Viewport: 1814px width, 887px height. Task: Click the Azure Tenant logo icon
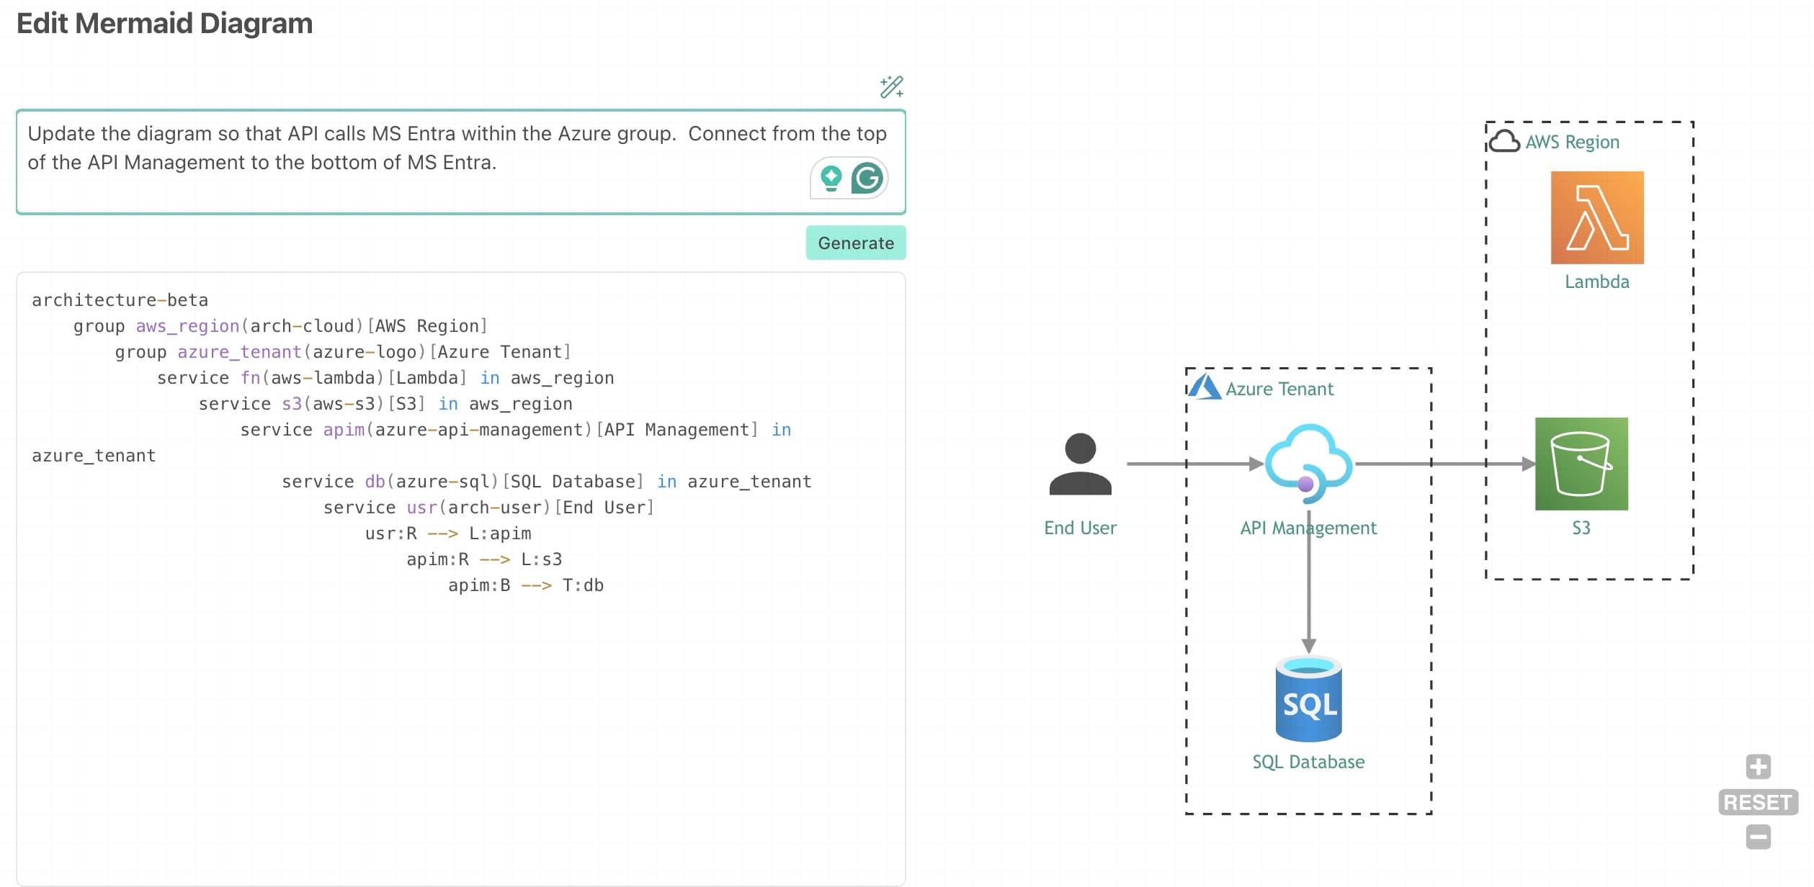[1205, 387]
